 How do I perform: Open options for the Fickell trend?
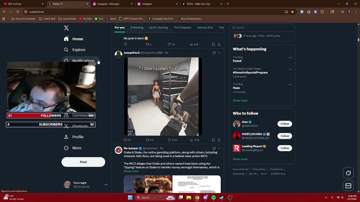(290, 58)
